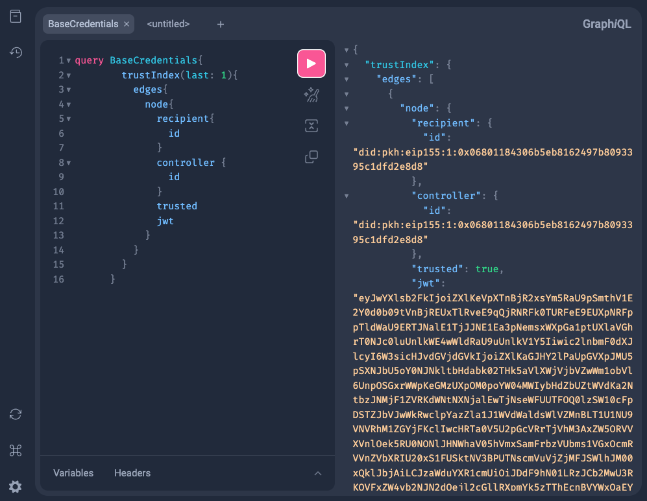The height and width of the screenshot is (501, 647).
Task: Fold the trustIndex line 2 arrow
Action: click(69, 75)
